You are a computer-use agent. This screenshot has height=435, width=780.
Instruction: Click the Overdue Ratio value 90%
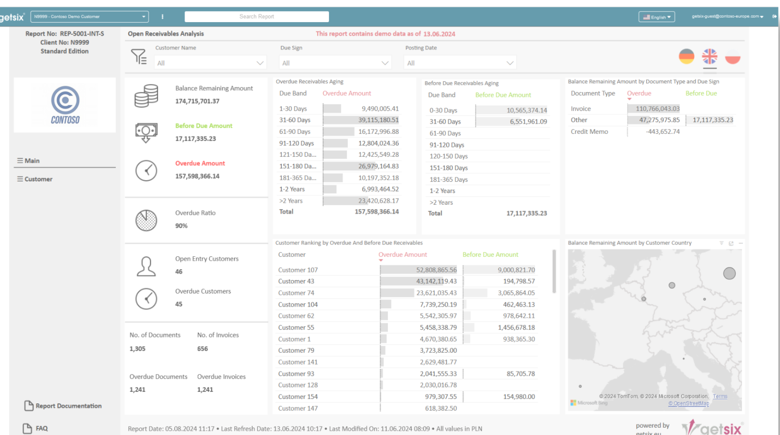[181, 226]
